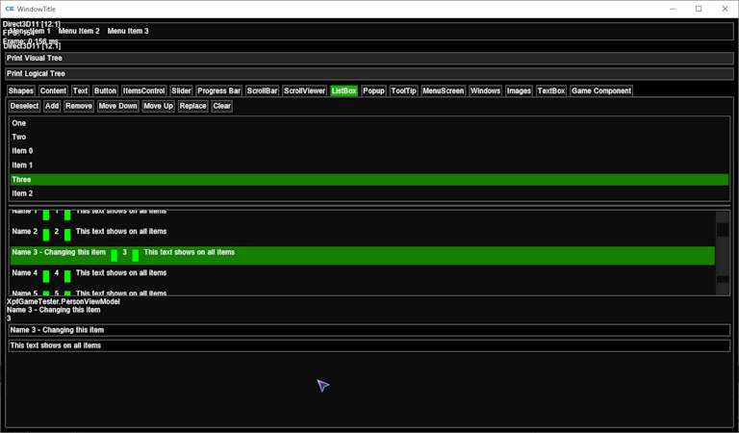Select Item 2 in the upper list
This screenshot has width=739, height=433.
[x=22, y=193]
